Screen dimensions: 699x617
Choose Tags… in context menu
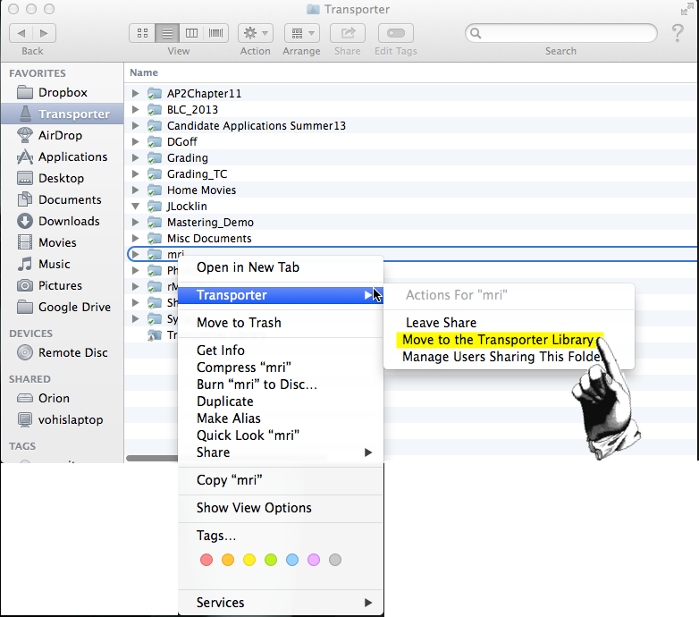pyautogui.click(x=281, y=536)
